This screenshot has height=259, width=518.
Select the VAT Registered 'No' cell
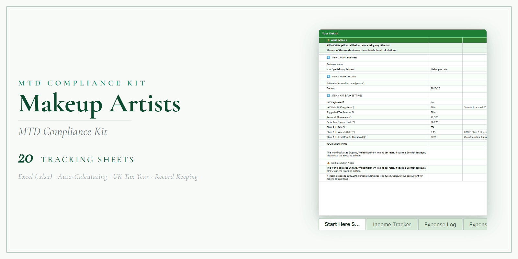point(445,102)
